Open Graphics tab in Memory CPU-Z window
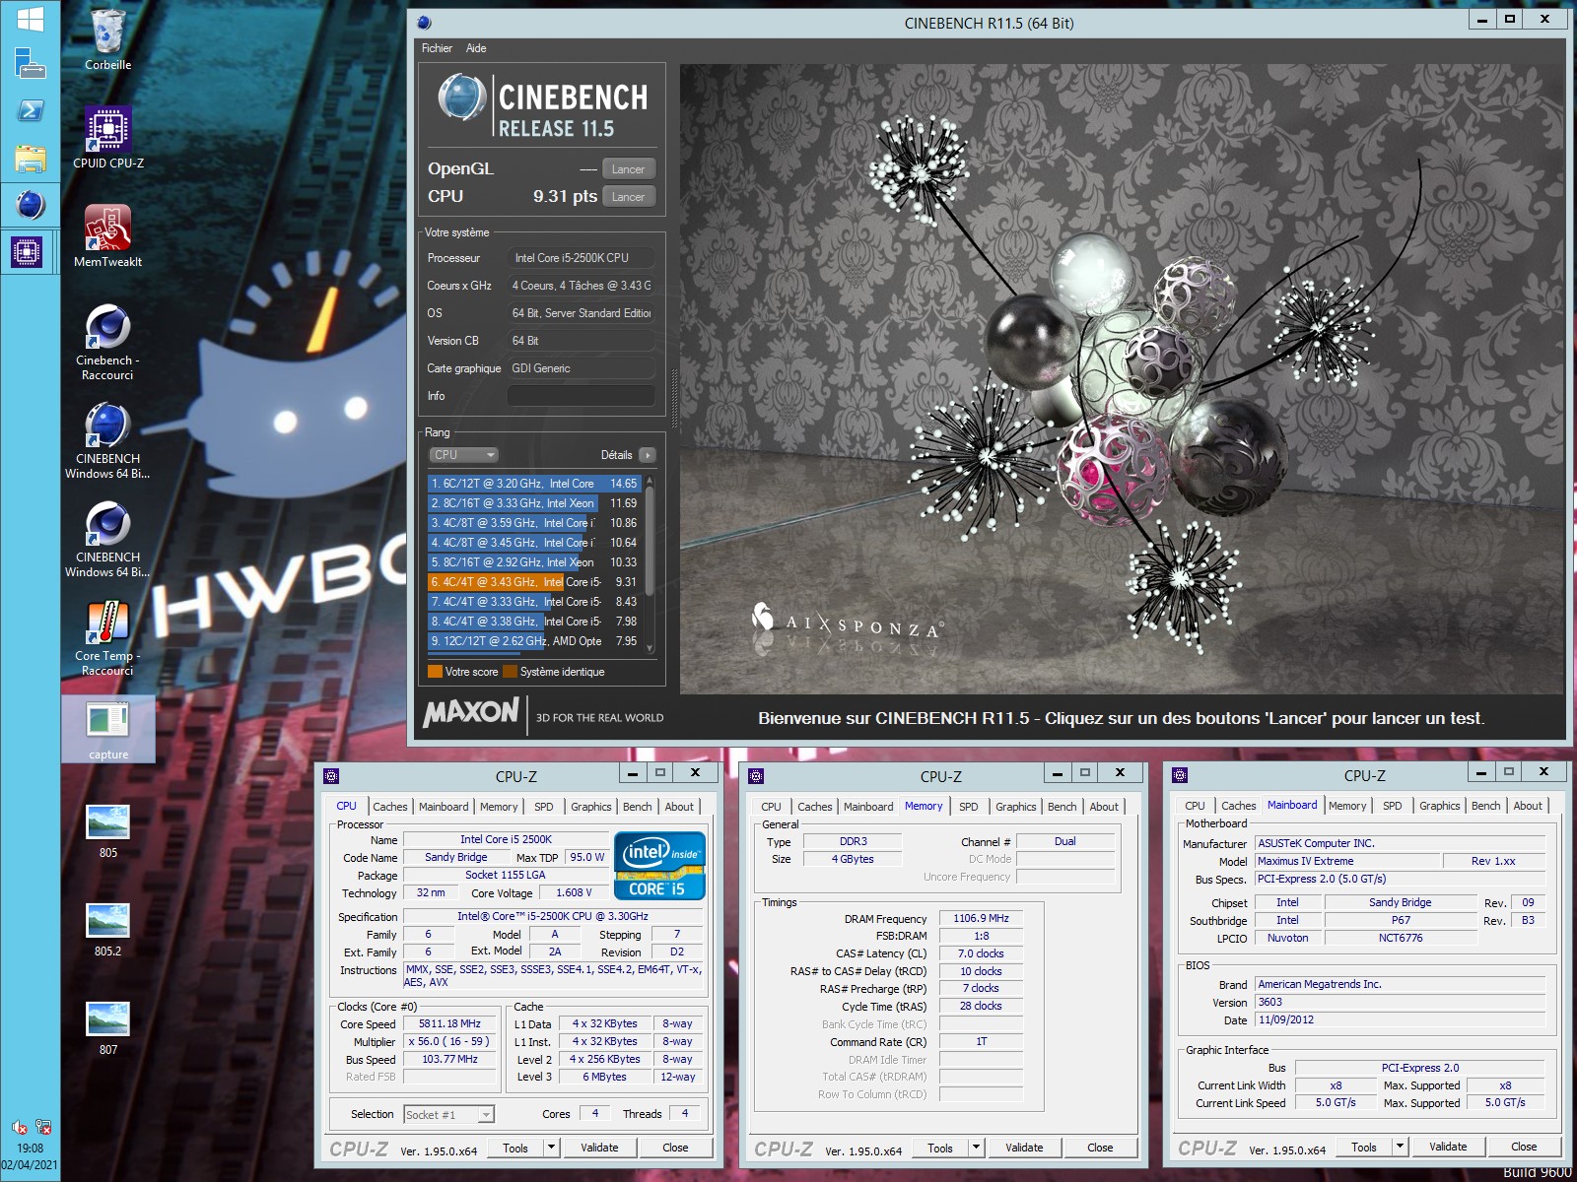1577x1182 pixels. point(1016,807)
